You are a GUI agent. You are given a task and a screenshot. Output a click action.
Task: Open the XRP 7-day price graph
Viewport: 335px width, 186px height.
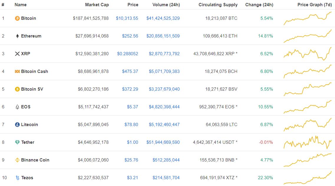(x=307, y=54)
